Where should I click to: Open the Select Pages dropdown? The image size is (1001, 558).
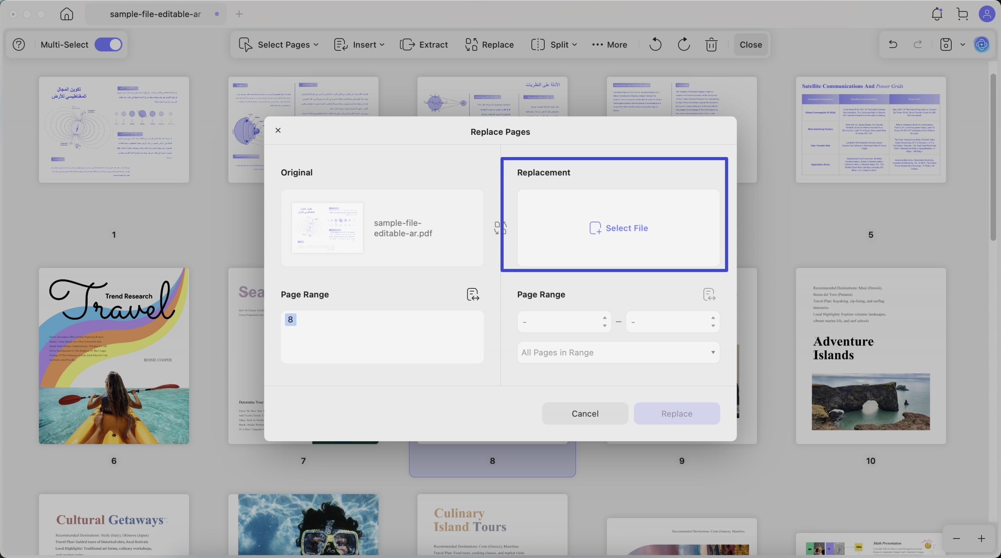click(278, 45)
